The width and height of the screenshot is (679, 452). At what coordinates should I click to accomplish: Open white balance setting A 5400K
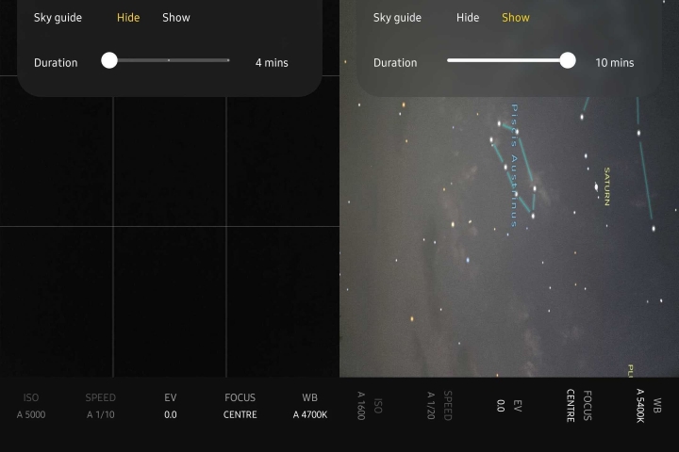click(x=648, y=406)
